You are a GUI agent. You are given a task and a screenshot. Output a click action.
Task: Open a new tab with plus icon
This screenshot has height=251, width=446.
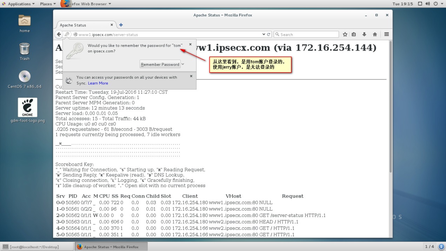121,25
